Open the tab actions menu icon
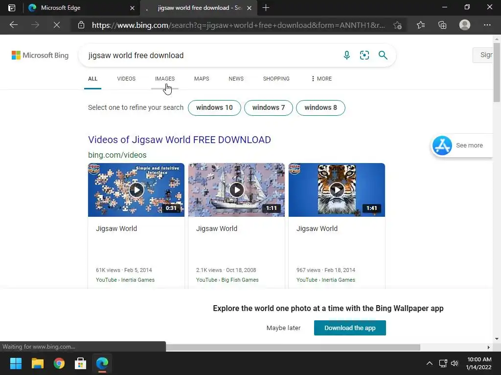 point(12,8)
